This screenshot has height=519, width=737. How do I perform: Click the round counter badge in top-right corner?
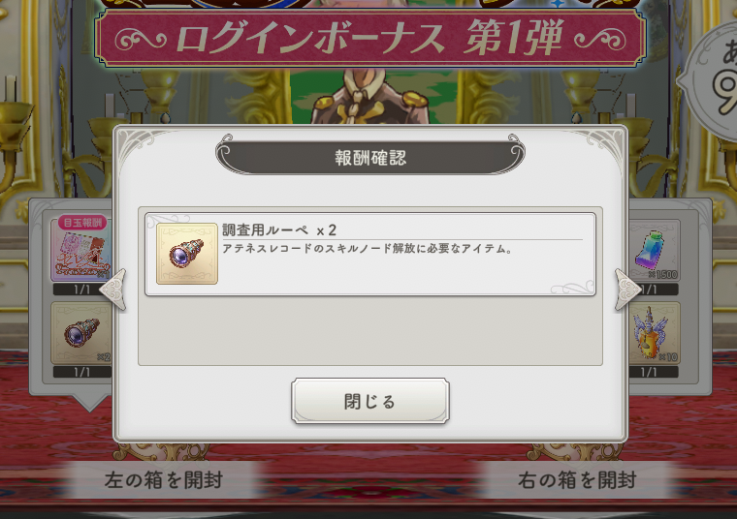[712, 79]
